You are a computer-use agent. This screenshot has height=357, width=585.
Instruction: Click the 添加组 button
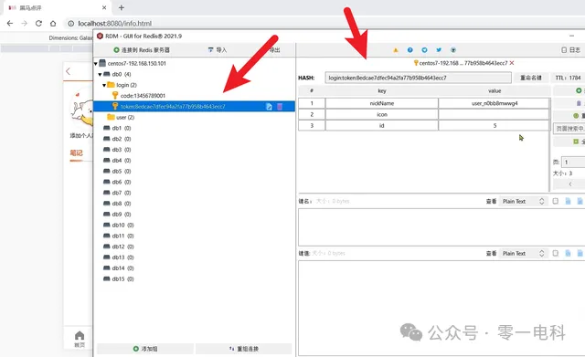tap(145, 349)
